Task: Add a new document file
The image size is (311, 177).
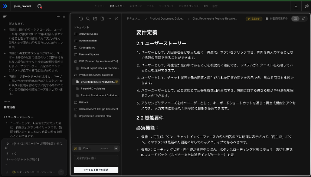Action: click(x=102, y=19)
